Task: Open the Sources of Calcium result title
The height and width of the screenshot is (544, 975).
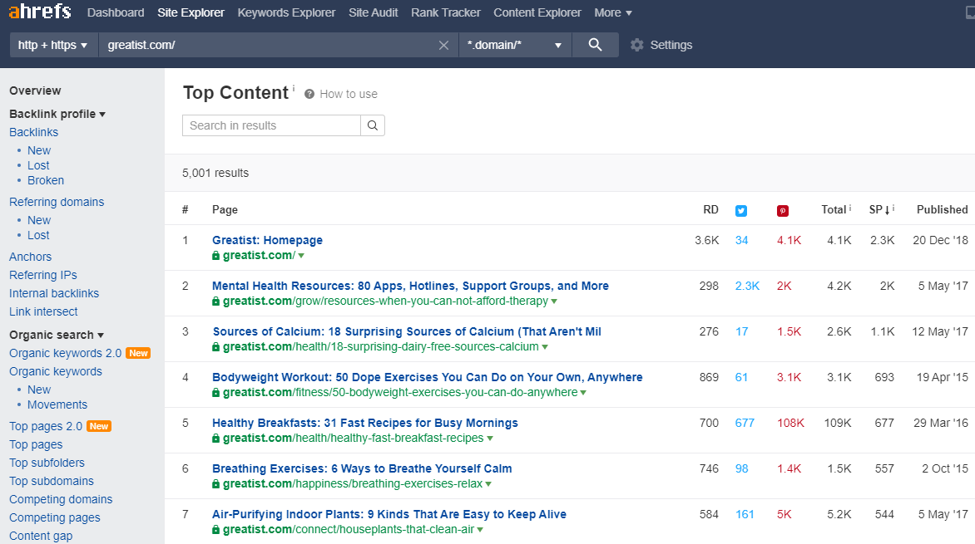Action: (x=408, y=331)
